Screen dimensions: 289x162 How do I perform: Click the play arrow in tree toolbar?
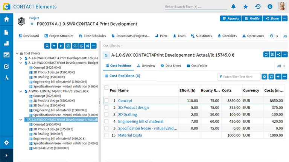61,46
